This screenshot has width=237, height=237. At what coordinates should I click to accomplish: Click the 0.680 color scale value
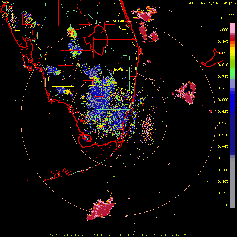click(x=223, y=100)
